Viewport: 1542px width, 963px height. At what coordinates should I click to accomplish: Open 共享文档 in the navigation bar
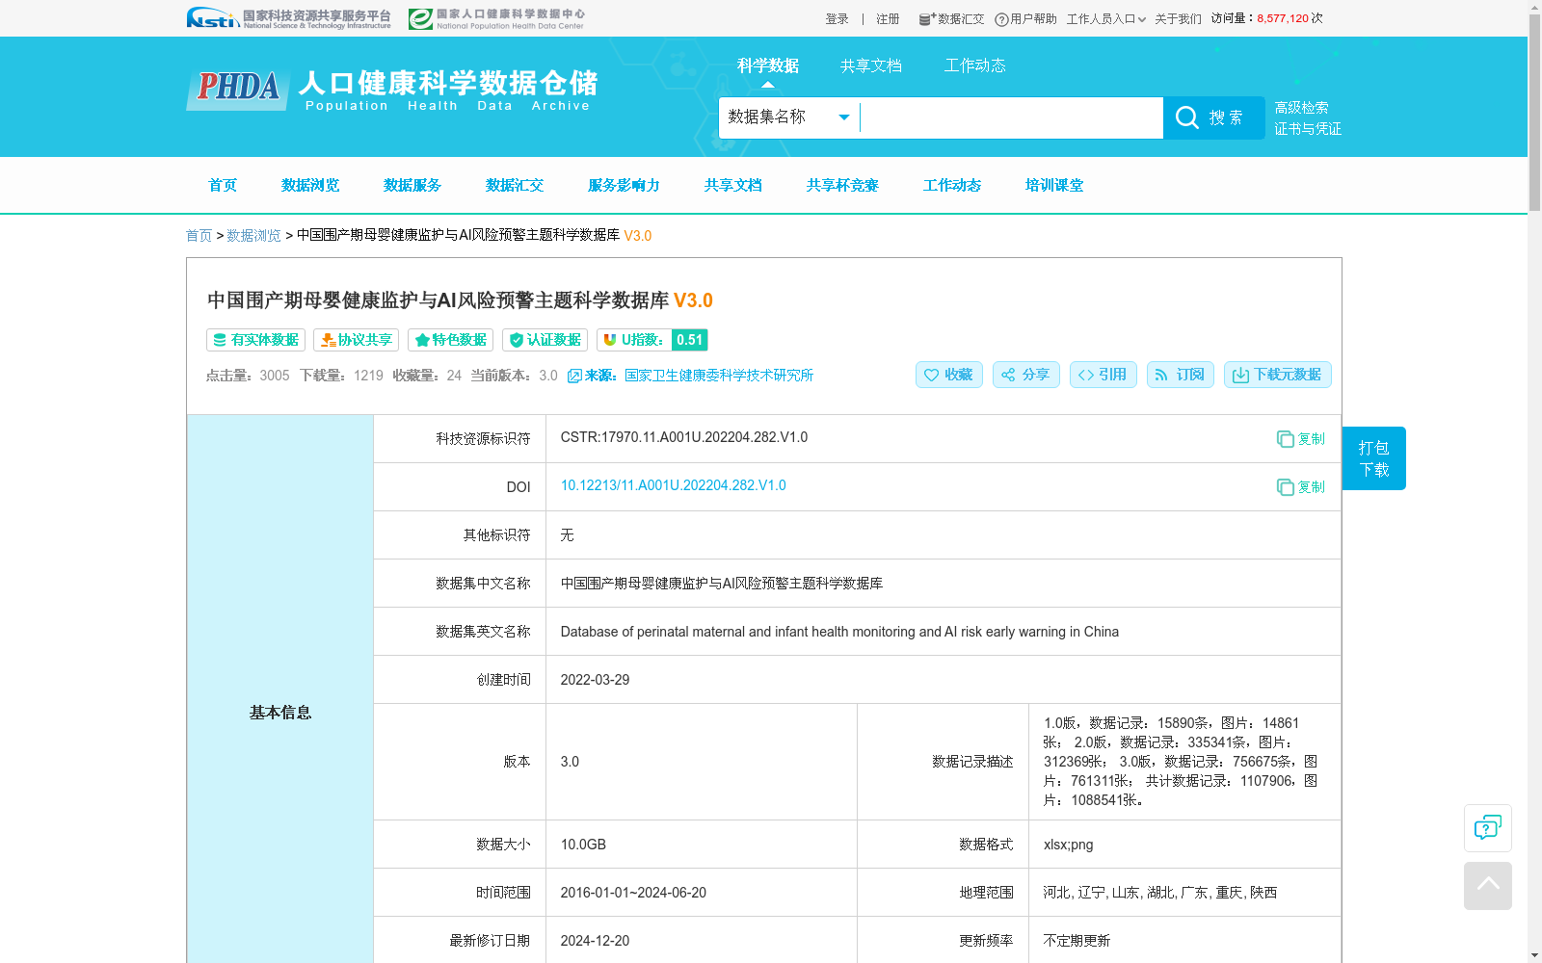(x=732, y=185)
